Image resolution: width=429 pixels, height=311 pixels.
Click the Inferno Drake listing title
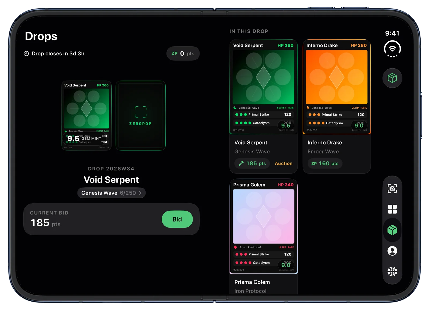point(325,143)
